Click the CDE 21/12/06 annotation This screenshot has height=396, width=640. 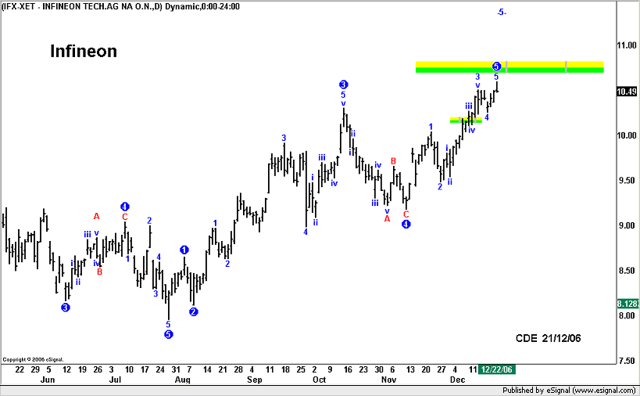tap(548, 337)
